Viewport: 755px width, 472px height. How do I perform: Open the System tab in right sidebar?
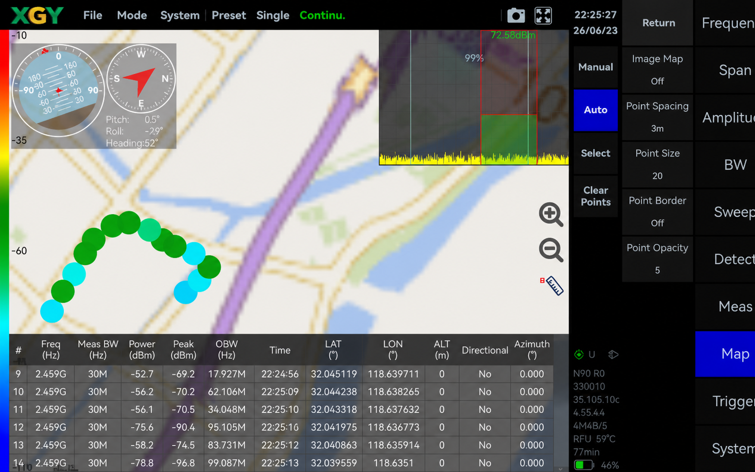725,448
